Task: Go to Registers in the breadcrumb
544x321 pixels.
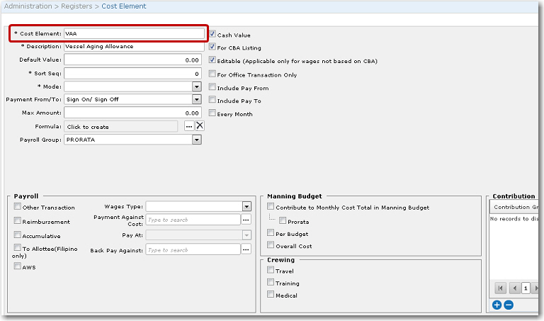Action: [78, 6]
